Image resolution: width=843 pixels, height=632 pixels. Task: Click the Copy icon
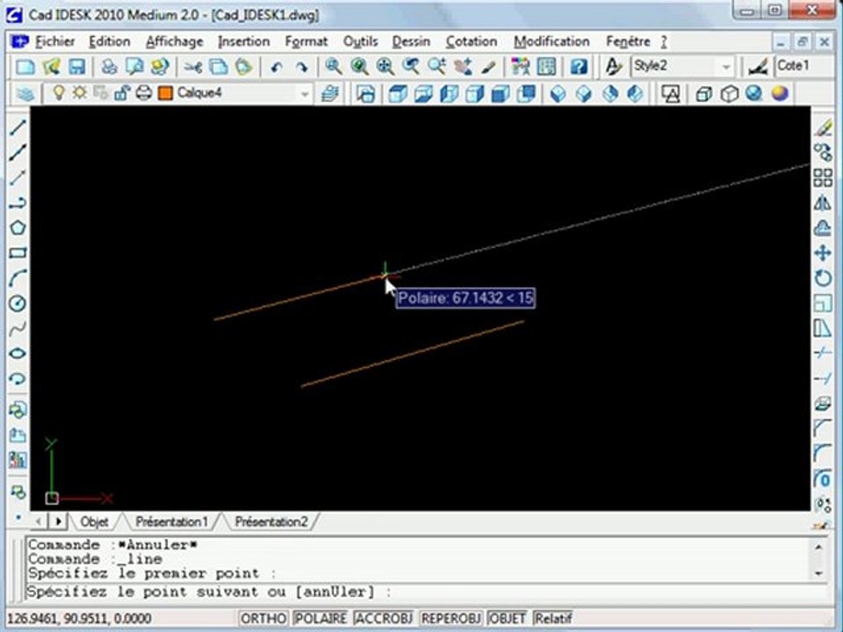tap(219, 67)
